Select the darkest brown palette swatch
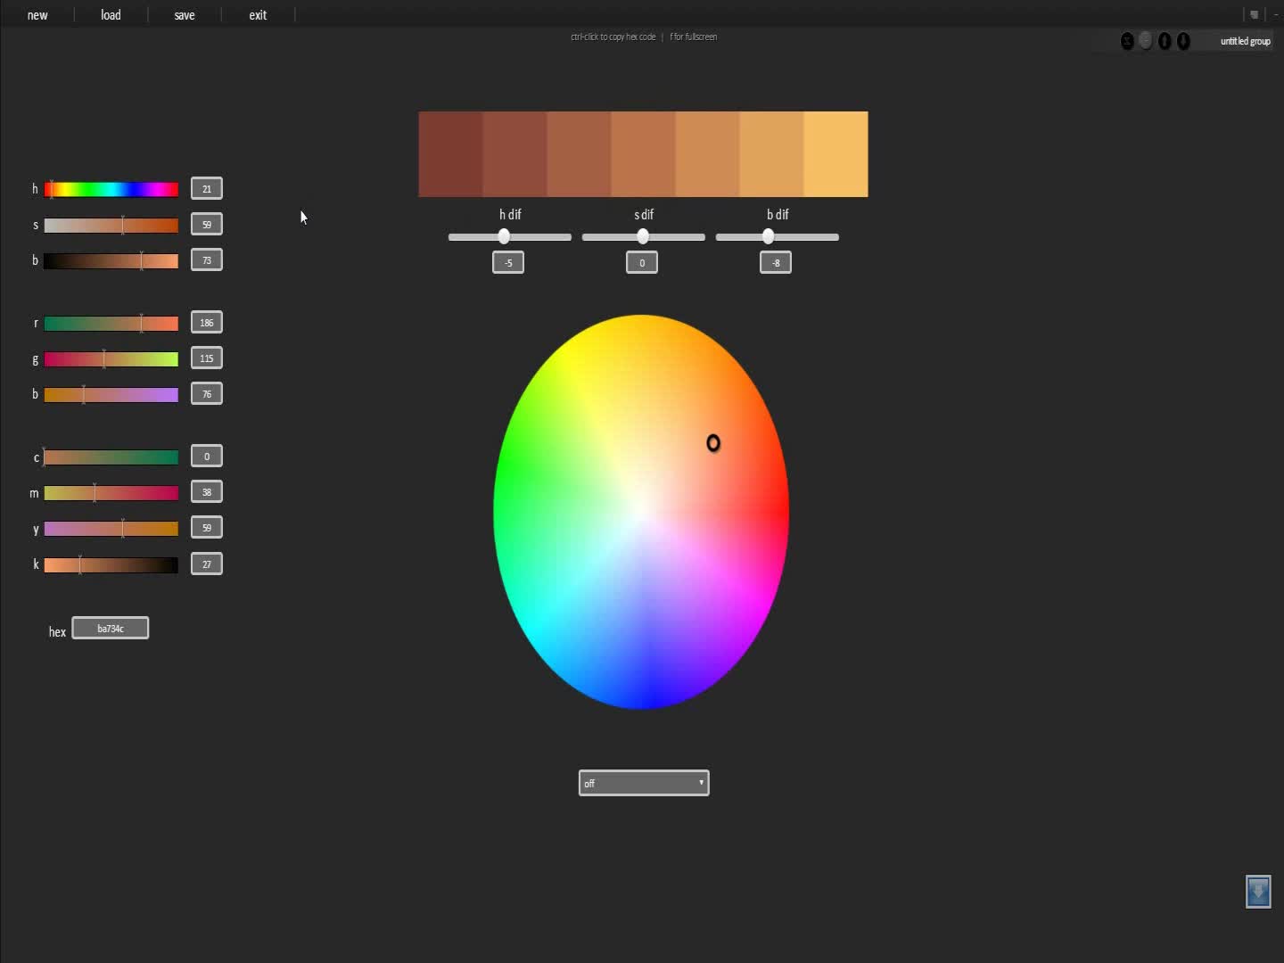Viewport: 1284px width, 963px height. (x=450, y=154)
